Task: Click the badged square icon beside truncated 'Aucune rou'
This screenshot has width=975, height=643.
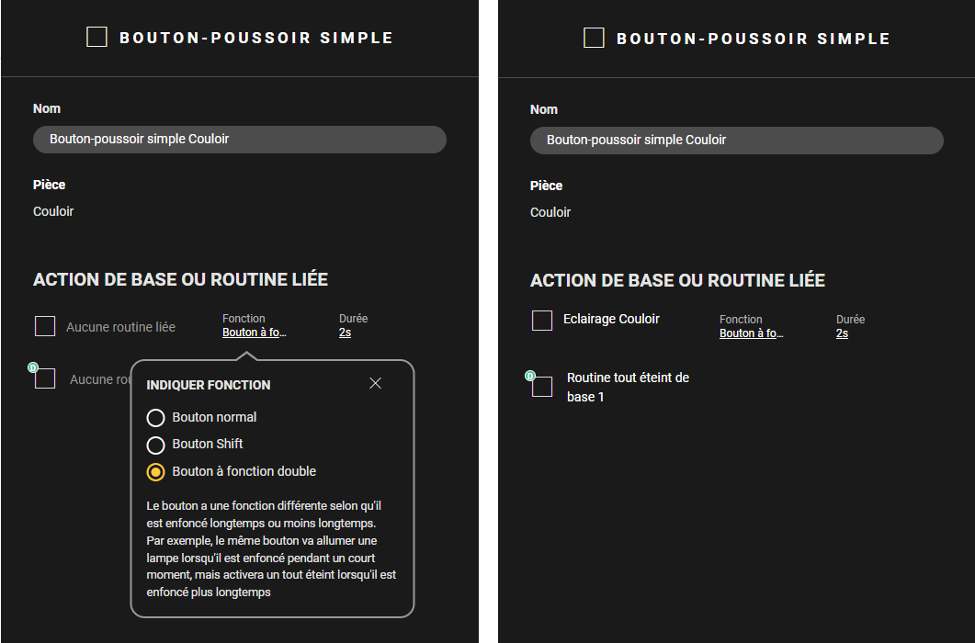Action: (45, 378)
